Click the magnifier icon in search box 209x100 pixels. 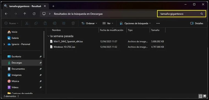[202, 14]
